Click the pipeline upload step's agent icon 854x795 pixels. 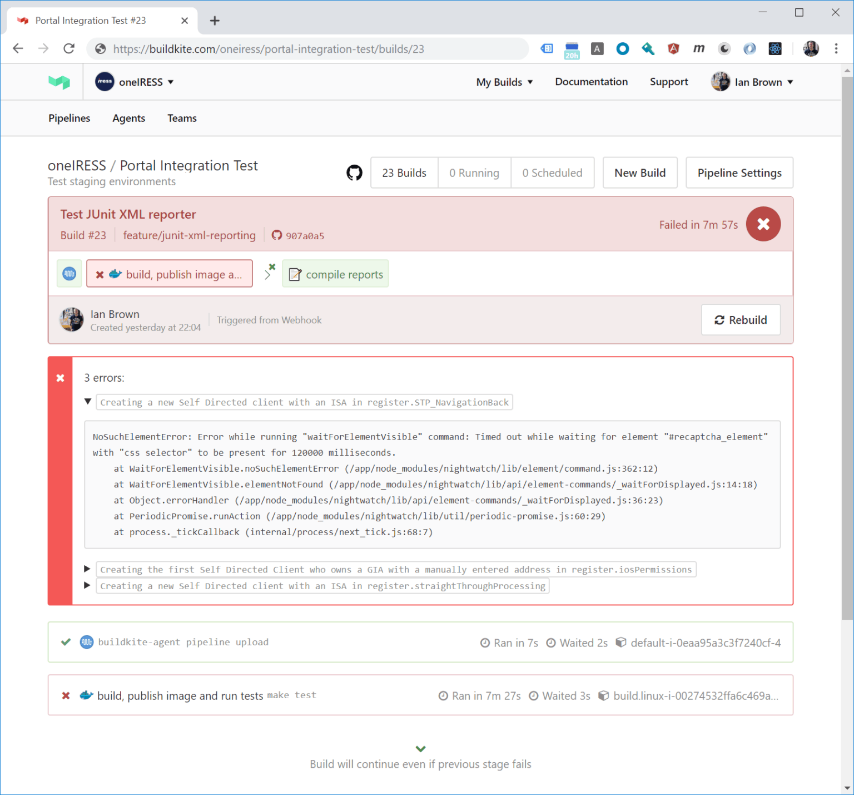(x=86, y=642)
